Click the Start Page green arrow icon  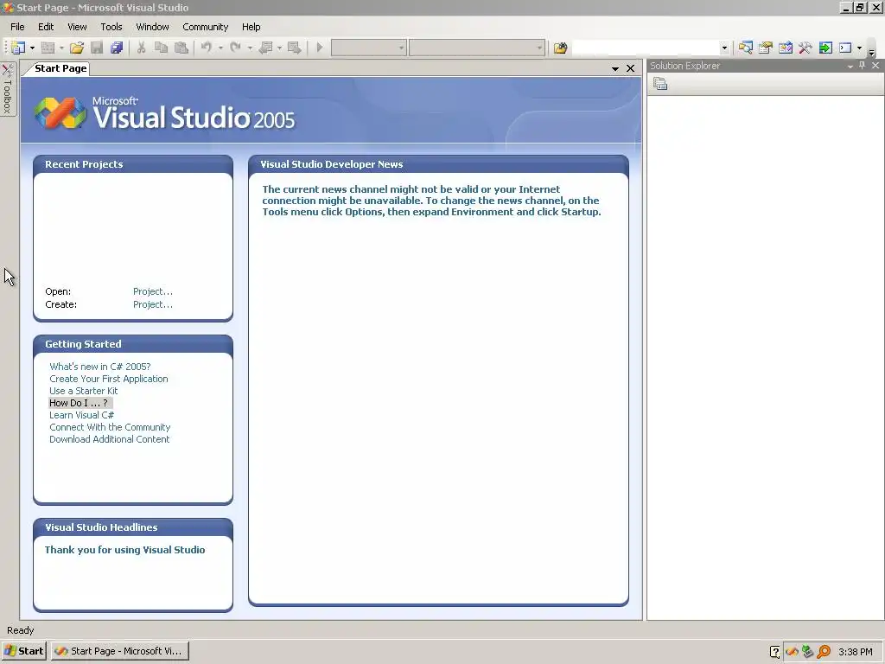(x=825, y=48)
